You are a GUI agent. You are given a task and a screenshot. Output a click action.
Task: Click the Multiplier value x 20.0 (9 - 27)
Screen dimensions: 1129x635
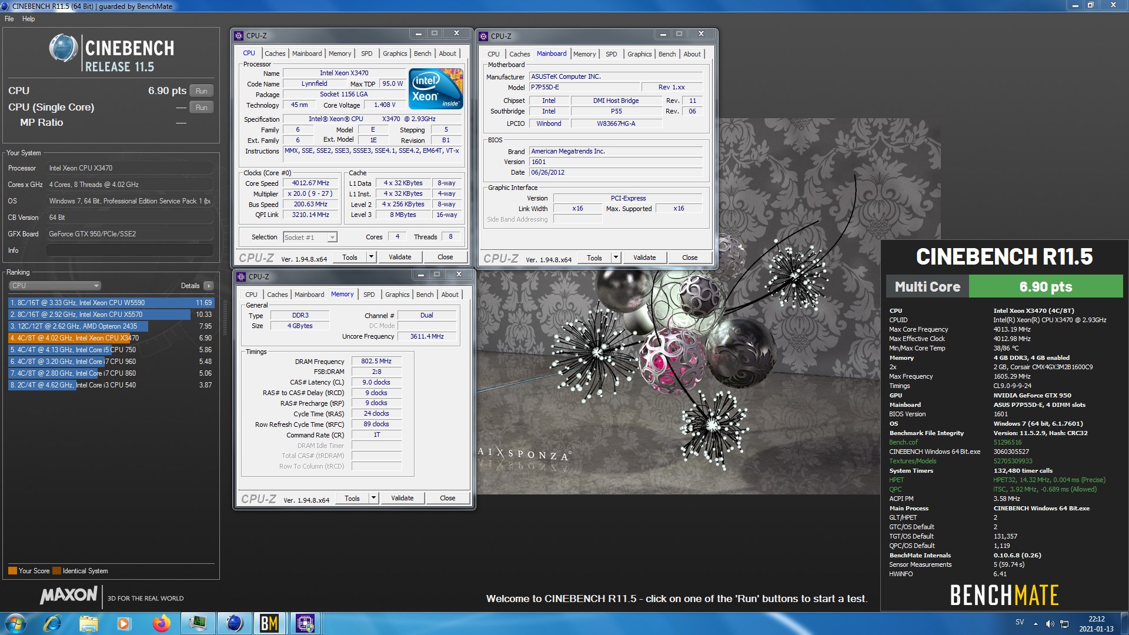point(310,194)
